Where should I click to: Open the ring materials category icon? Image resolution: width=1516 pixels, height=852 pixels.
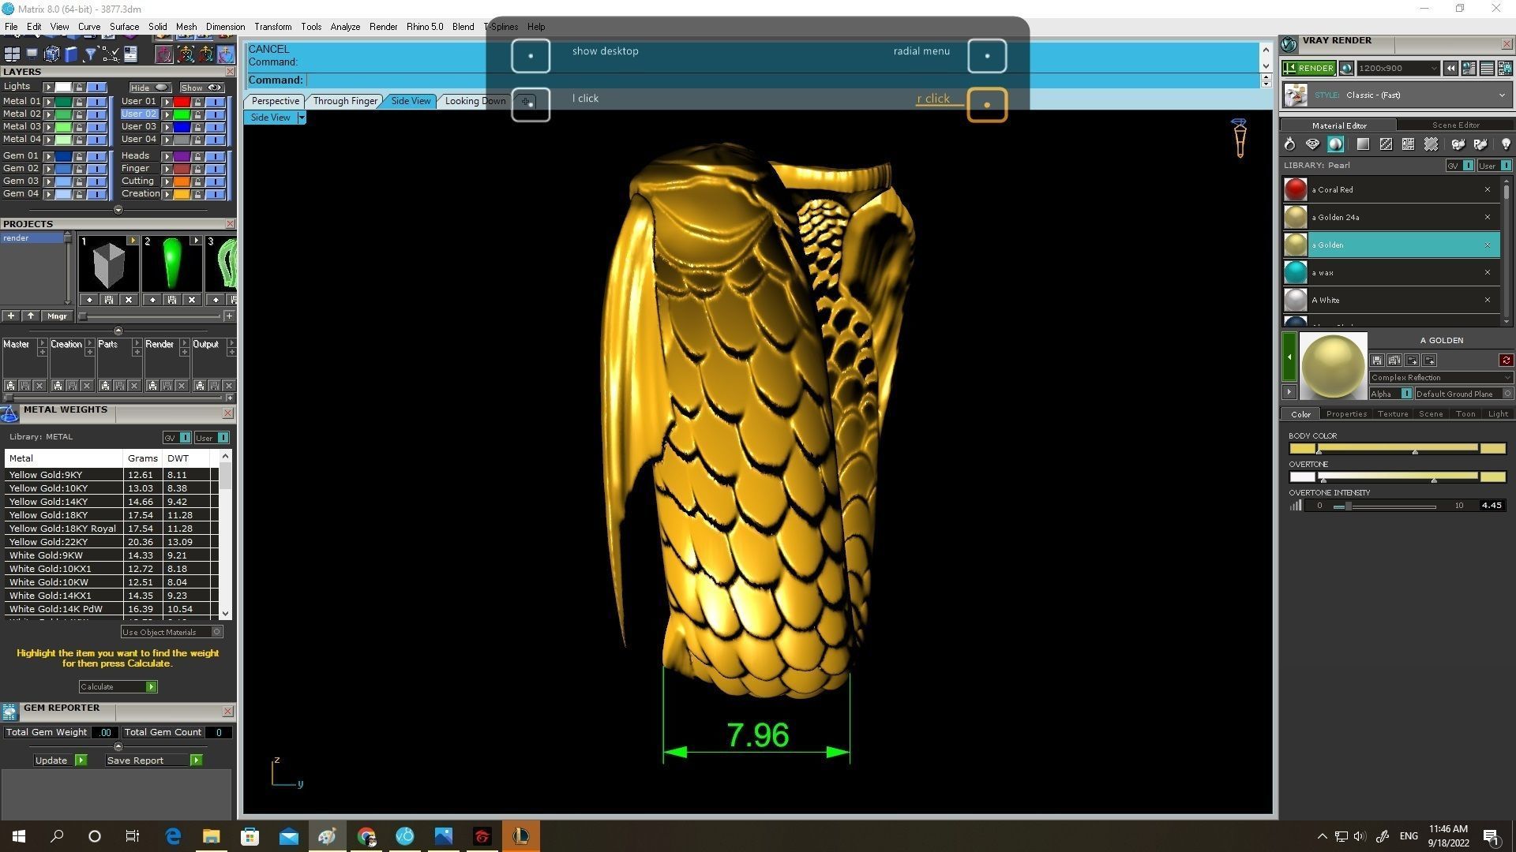(1289, 144)
